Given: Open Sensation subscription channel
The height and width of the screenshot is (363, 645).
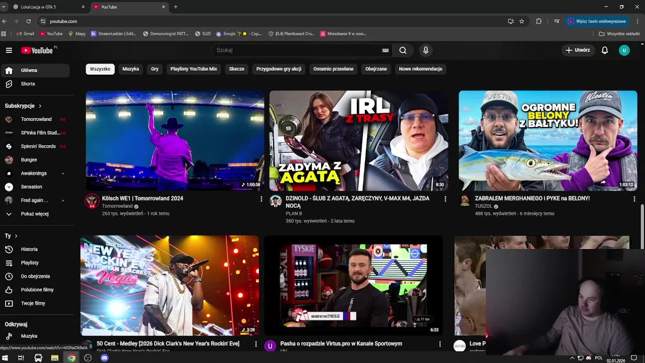Looking at the screenshot, I should tap(35, 187).
